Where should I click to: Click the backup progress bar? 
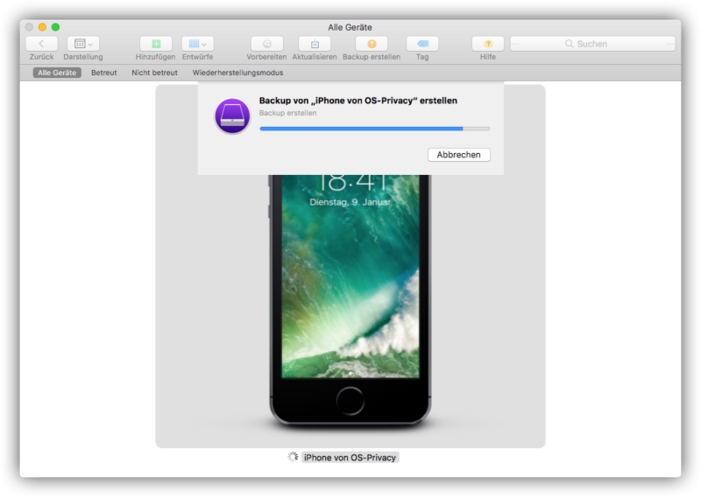[375, 129]
